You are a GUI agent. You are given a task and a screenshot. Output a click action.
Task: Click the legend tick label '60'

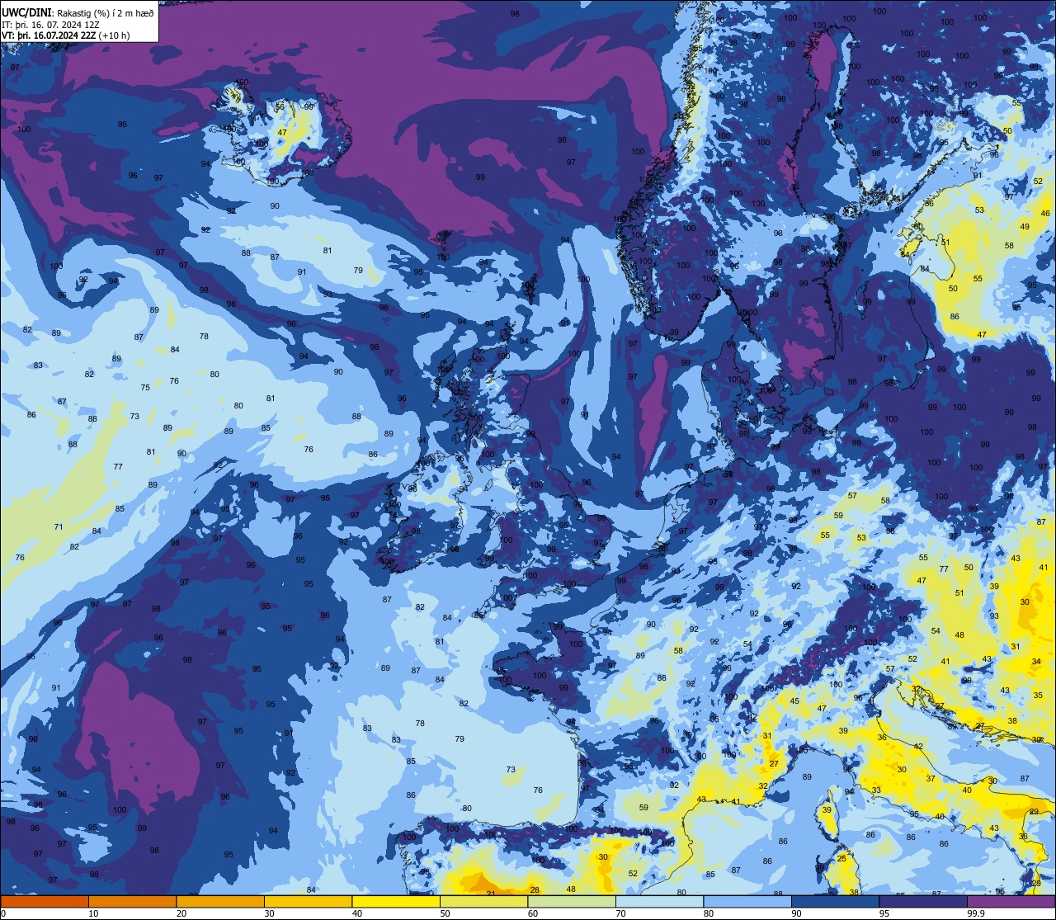pyautogui.click(x=532, y=913)
